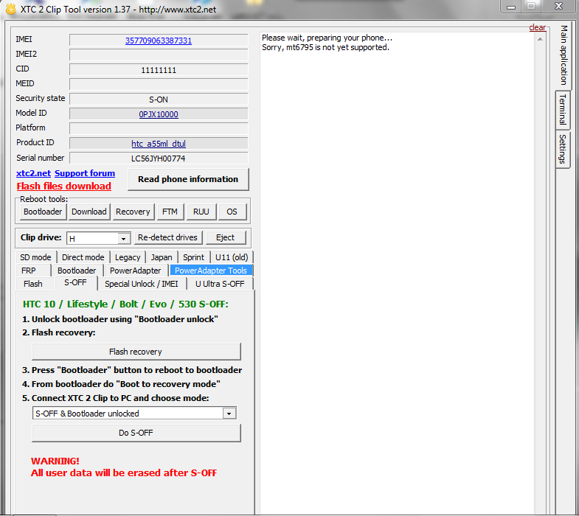Open the Bootloader tab in tab strip

[x=77, y=271]
